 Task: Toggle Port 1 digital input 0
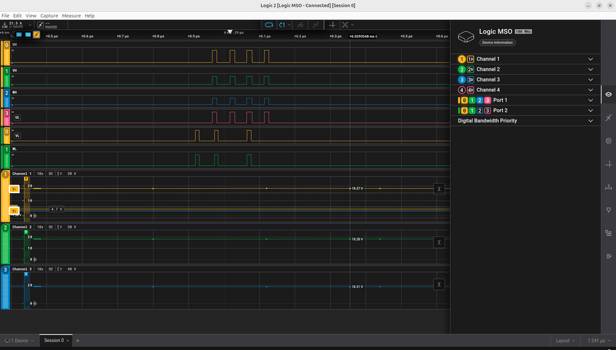(464, 100)
